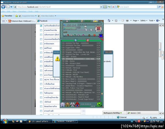Screen dimensions: 165x129
Task: Click the brown Pokemon icon at playlist bottom
Action: (68, 105)
